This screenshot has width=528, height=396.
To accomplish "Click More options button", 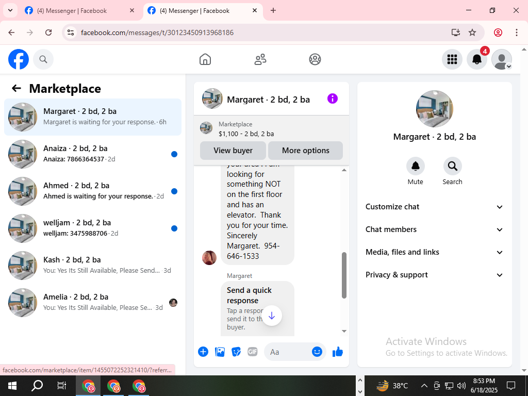I will tap(306, 151).
